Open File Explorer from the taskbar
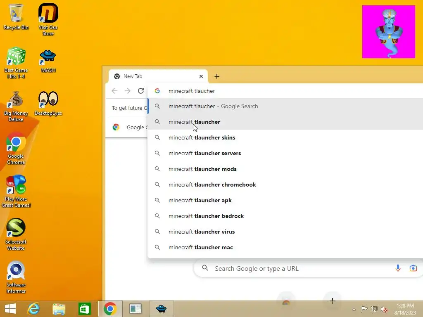The height and width of the screenshot is (317, 423). (59, 309)
